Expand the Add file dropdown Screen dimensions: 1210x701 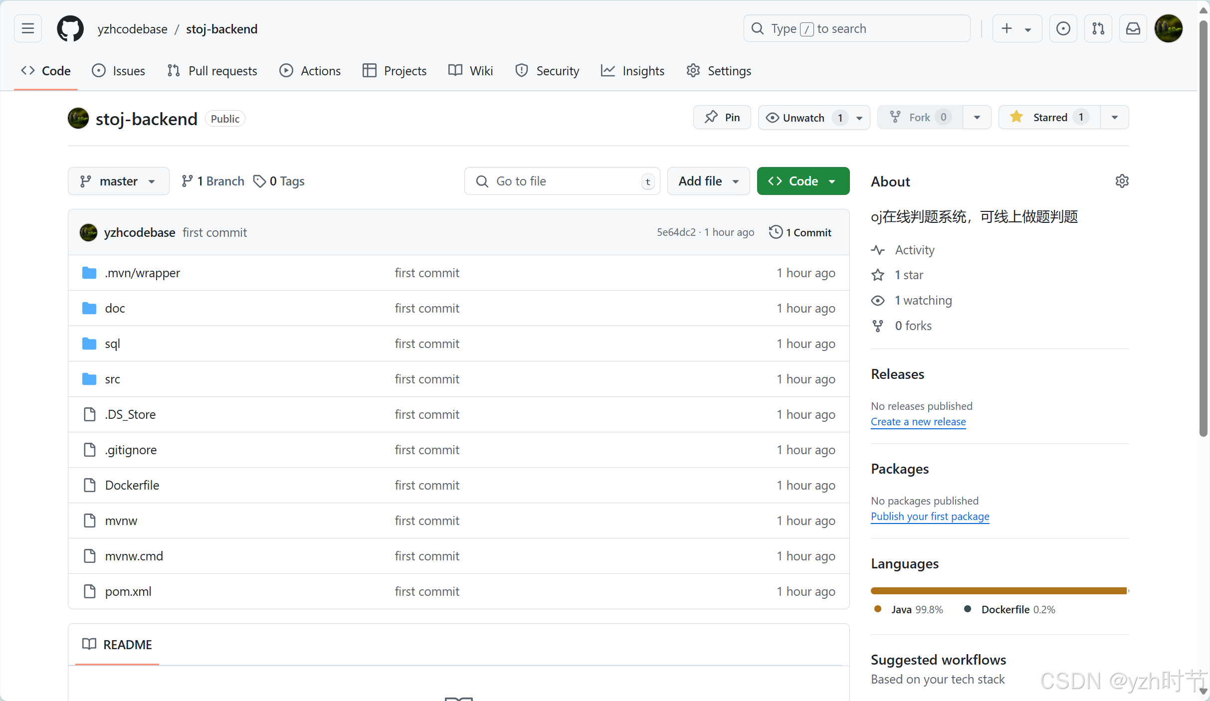708,181
